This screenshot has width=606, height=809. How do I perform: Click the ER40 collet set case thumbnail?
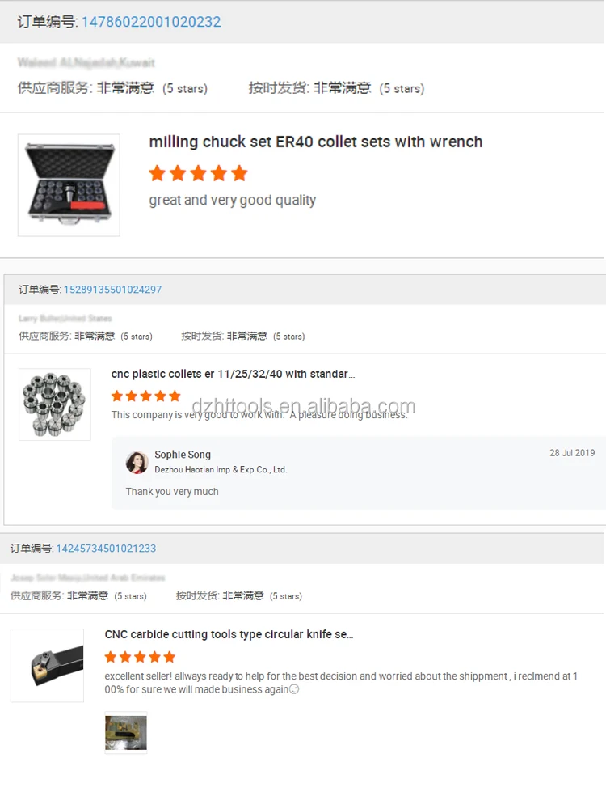[69, 185]
